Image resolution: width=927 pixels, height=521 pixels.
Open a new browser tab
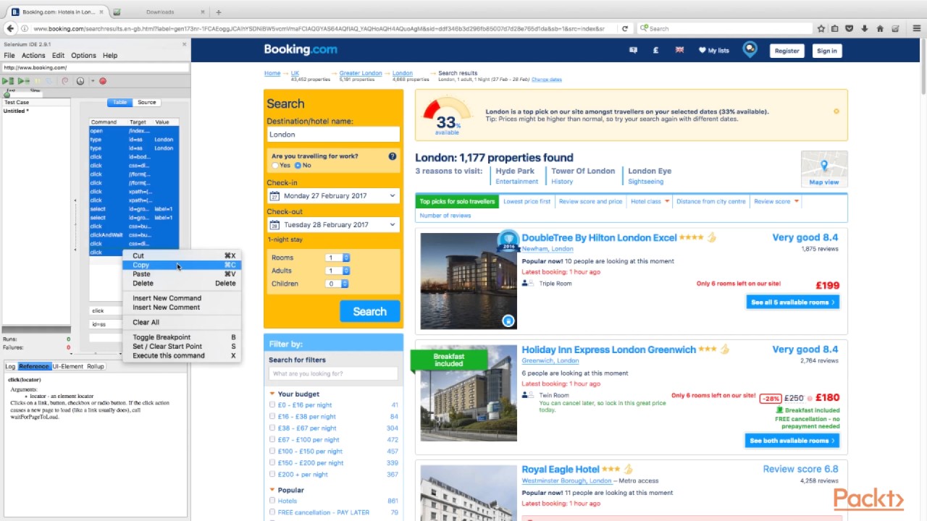tap(218, 12)
